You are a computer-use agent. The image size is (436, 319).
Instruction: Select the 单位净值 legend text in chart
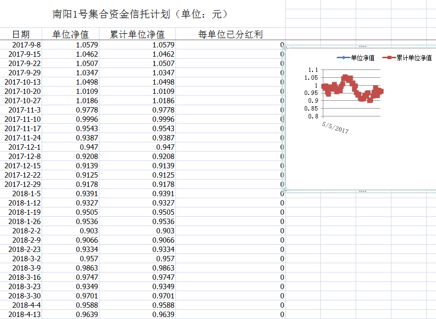click(363, 58)
